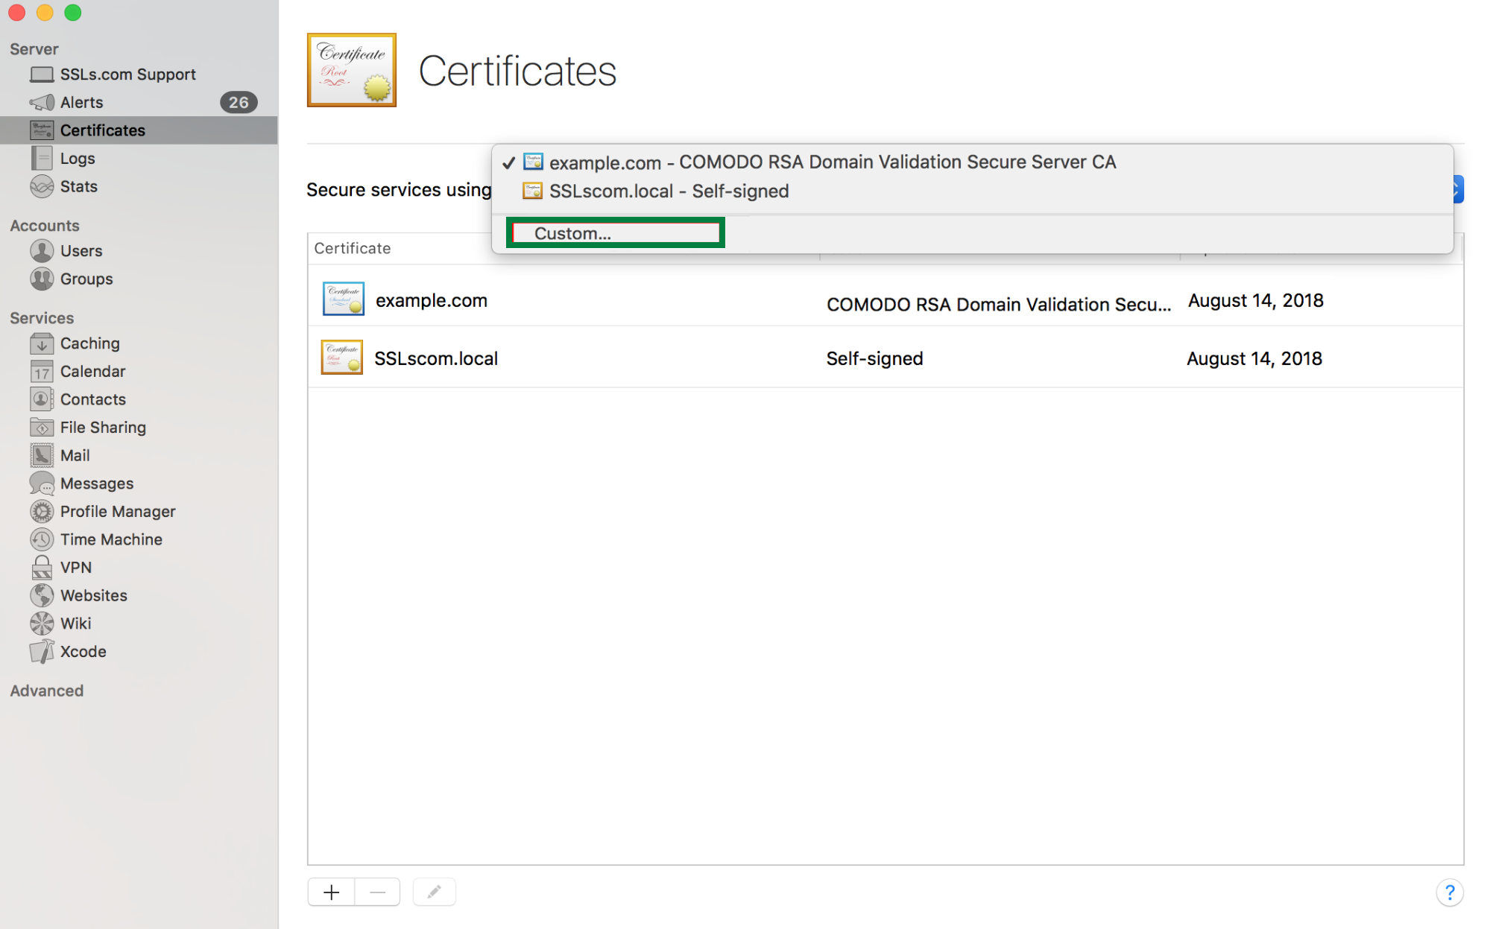Open the Alerts section in the sidebar

click(x=82, y=102)
